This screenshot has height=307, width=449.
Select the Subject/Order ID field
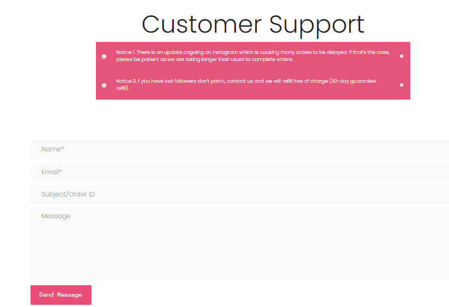[240, 194]
